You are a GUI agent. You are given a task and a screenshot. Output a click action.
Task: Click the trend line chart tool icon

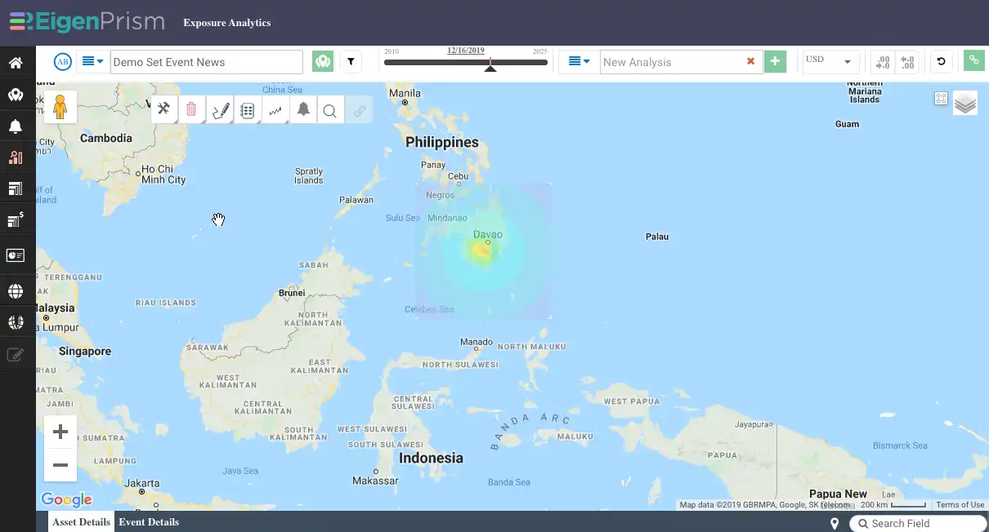pyautogui.click(x=275, y=110)
